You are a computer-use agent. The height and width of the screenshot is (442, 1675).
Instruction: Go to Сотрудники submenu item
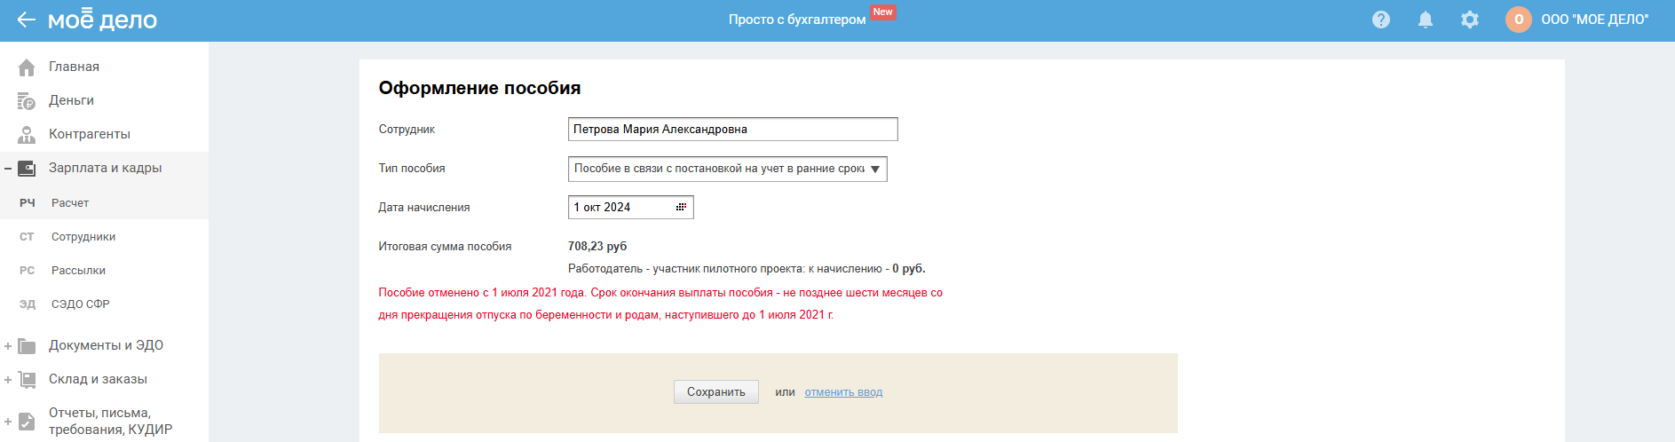[83, 237]
